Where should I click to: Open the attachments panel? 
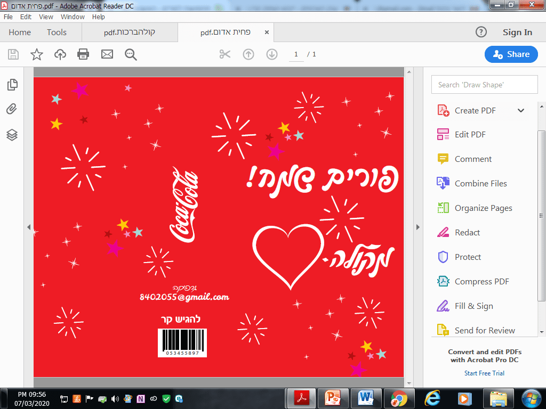click(x=12, y=109)
